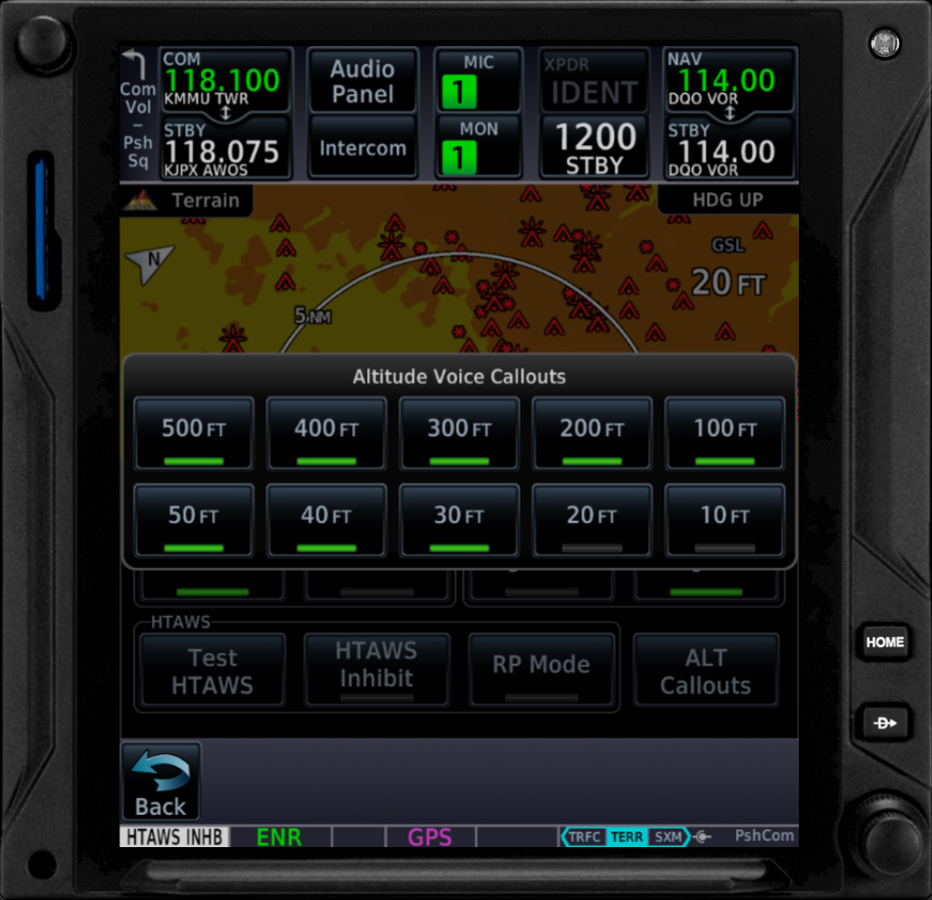The width and height of the screenshot is (932, 900).
Task: Tap the TERR status indicator in bottom bar
Action: click(x=626, y=836)
